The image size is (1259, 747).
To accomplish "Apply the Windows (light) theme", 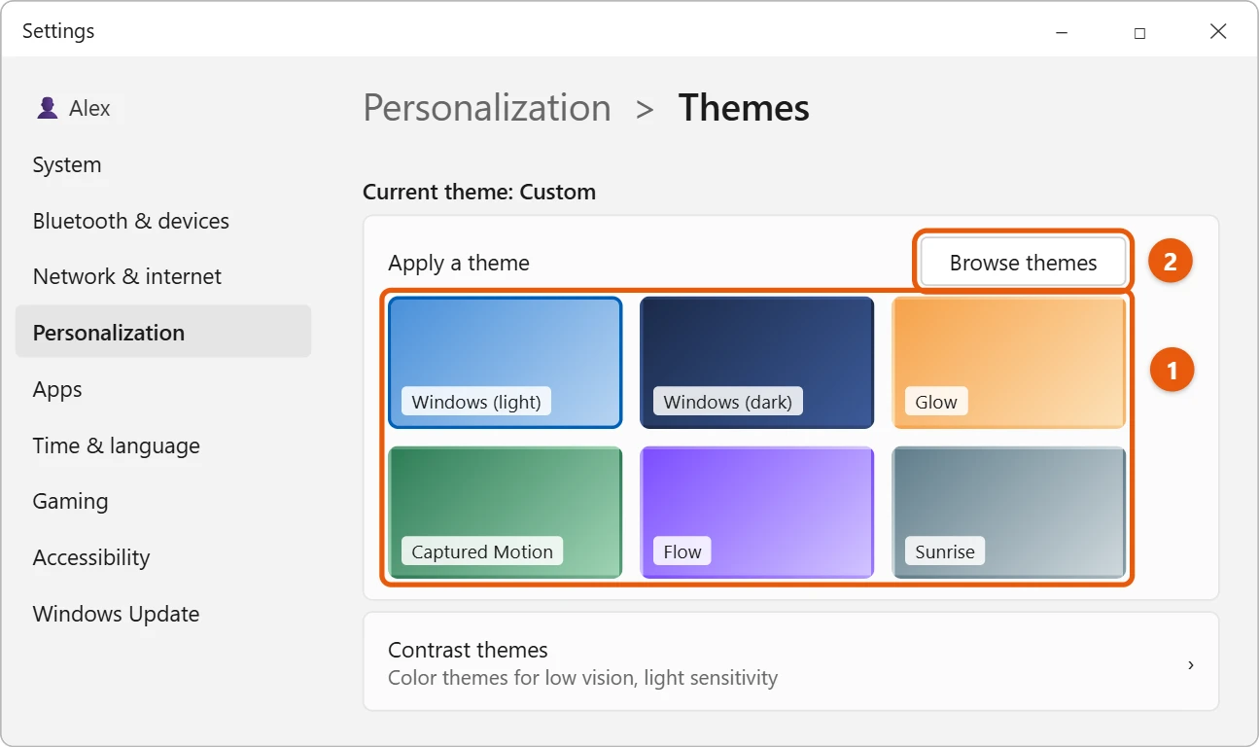I will point(505,363).
